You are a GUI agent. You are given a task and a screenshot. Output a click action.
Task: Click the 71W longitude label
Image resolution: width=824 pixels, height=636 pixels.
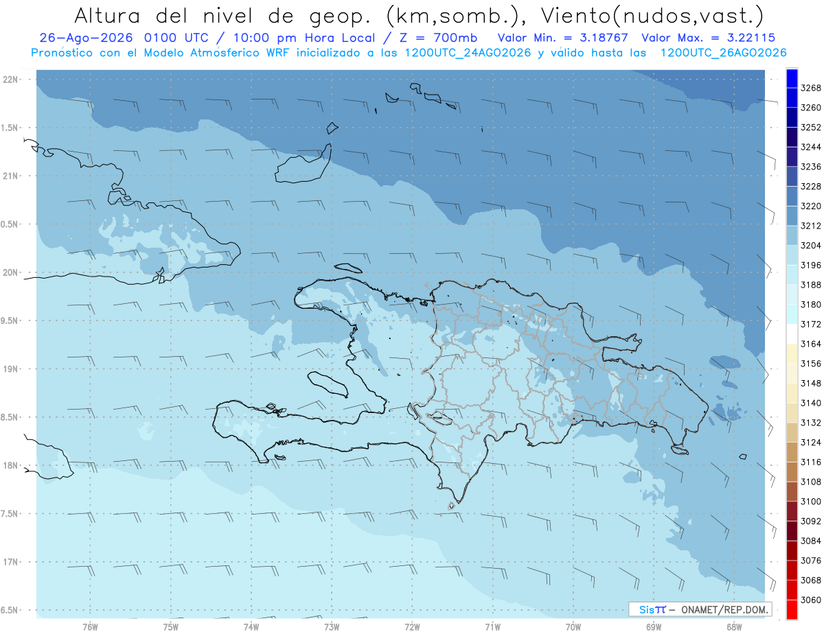click(492, 626)
